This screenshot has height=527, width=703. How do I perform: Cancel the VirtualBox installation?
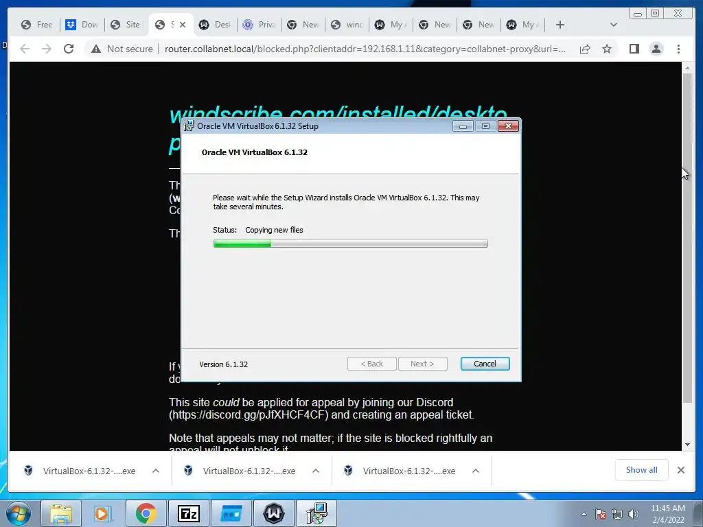click(x=485, y=364)
